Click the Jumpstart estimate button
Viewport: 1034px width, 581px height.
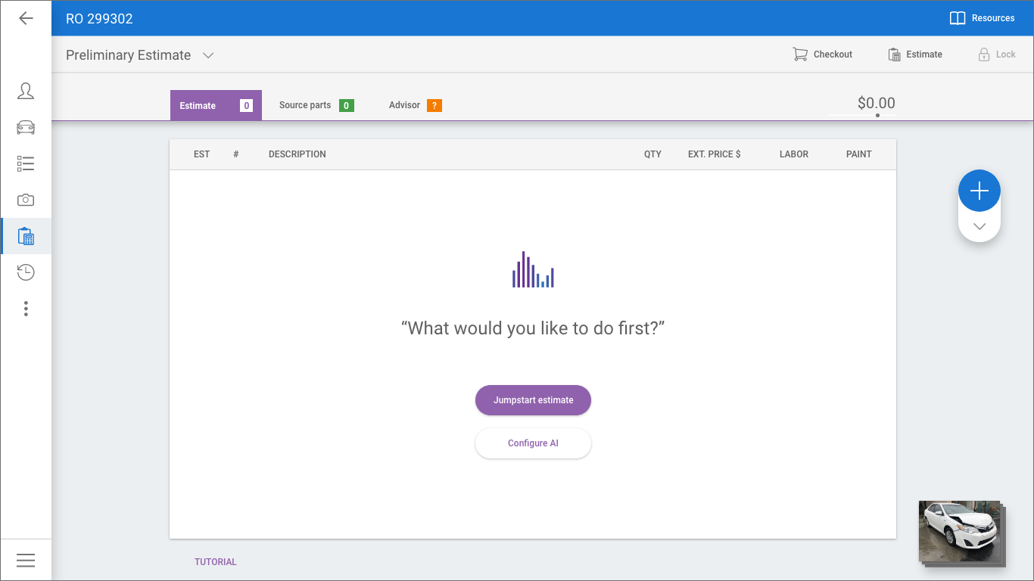tap(533, 400)
